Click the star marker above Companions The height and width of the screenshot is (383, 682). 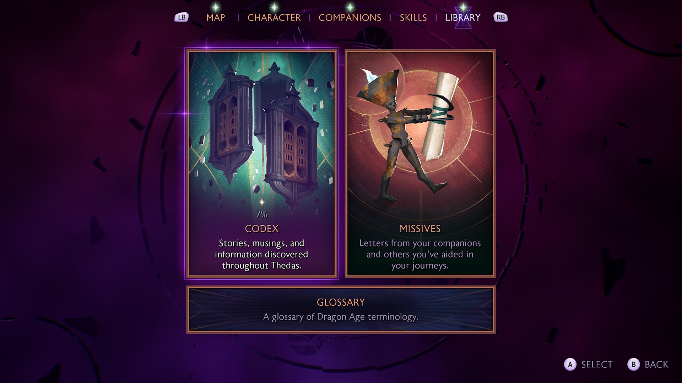coord(350,7)
